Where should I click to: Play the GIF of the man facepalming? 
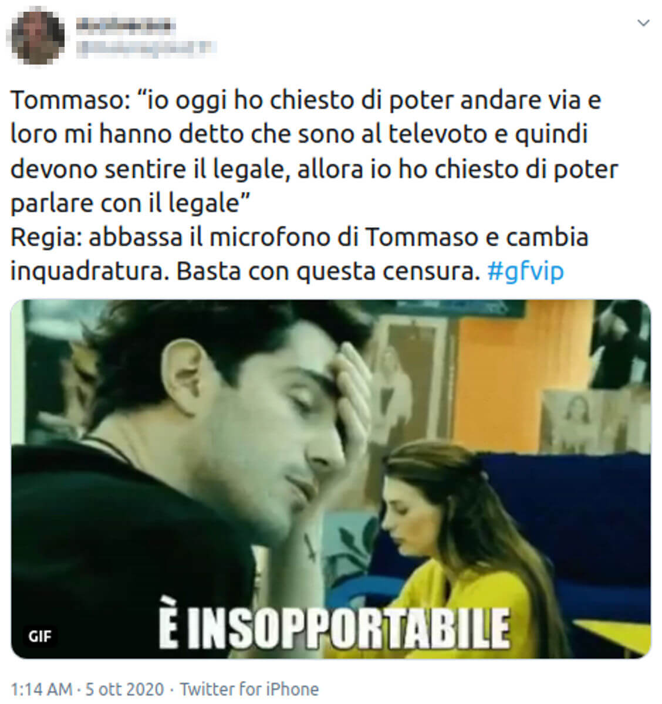pos(331,479)
